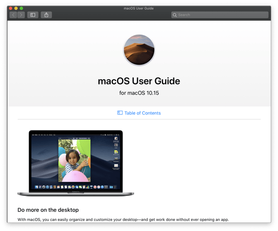Image resolution: width=278 pixels, height=231 pixels.
Task: Click the sidebar icon beside Table of Contents
Action: [120, 112]
